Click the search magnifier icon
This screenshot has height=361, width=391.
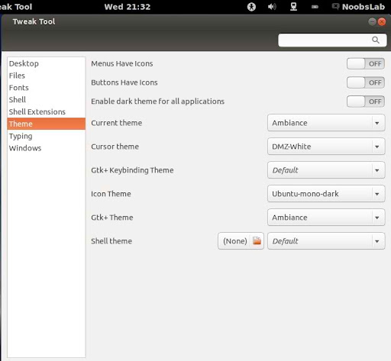tap(376, 40)
